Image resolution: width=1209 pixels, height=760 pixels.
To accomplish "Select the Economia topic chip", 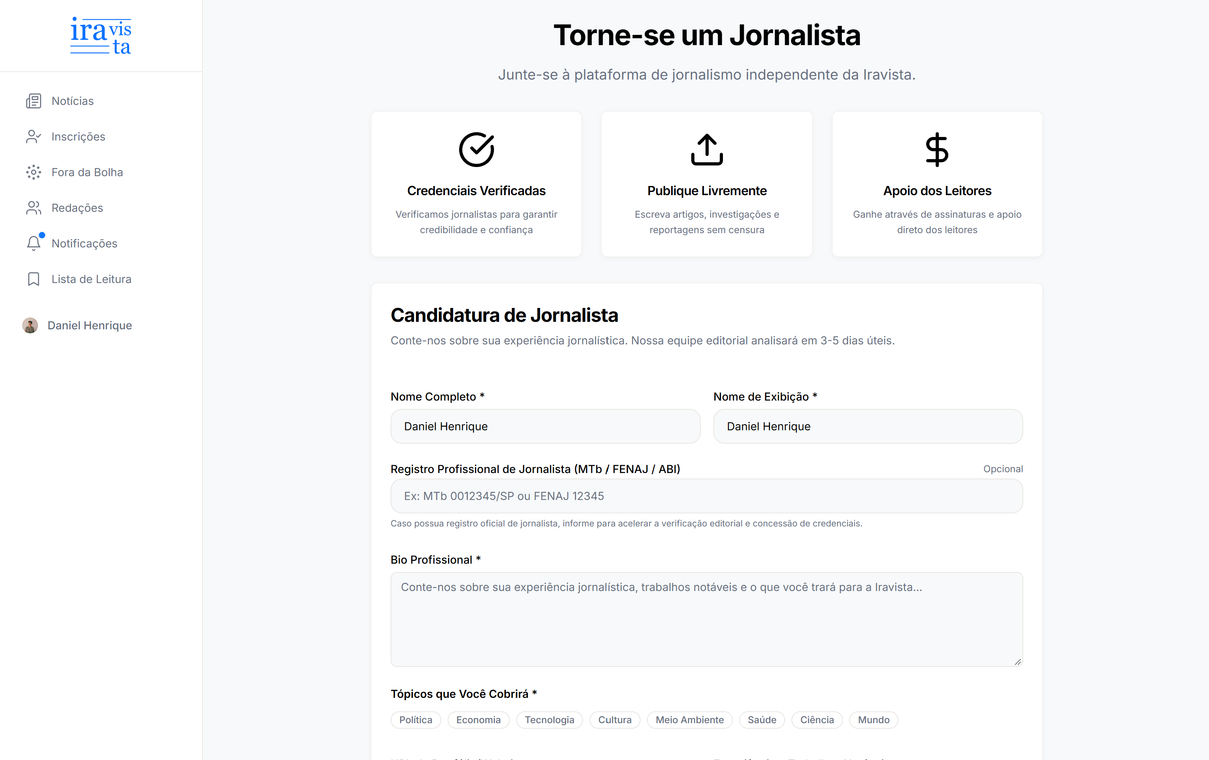I will point(479,720).
